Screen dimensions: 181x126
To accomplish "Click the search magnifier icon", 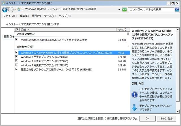I will coord(177,9).
